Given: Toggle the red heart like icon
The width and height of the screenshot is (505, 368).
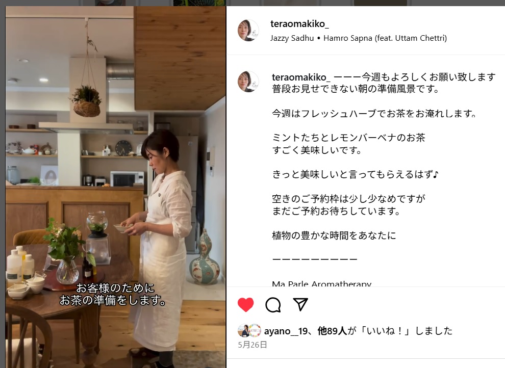Looking at the screenshot, I should (245, 305).
